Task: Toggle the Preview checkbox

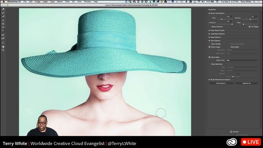Action: (x=231, y=132)
